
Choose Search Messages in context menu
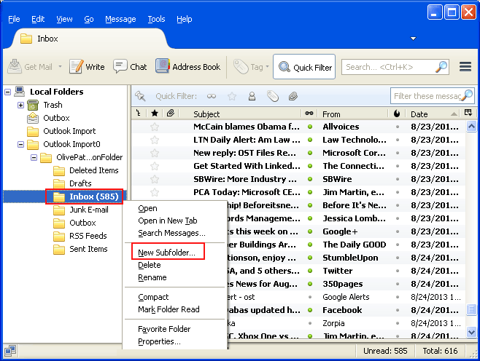click(171, 233)
